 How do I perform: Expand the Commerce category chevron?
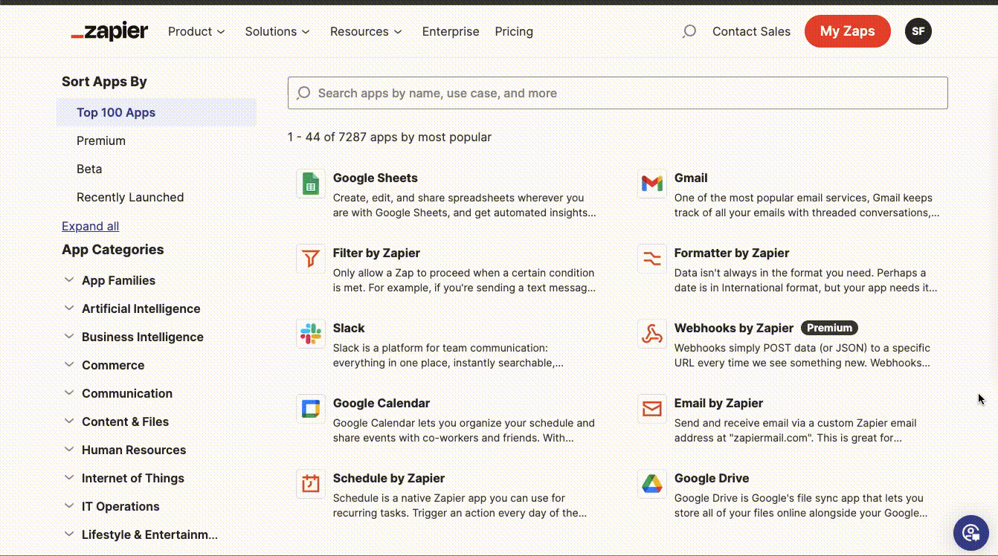[x=69, y=365]
